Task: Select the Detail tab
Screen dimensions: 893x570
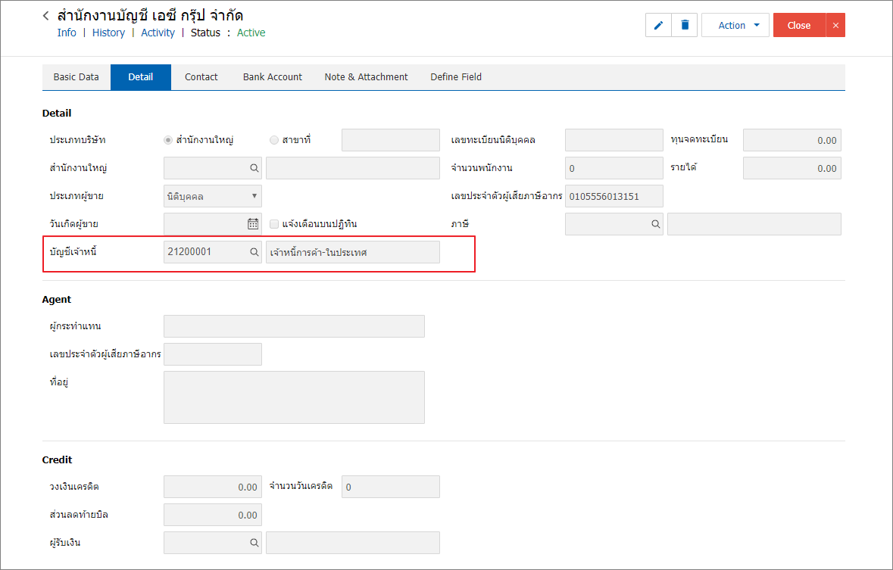Action: (141, 77)
